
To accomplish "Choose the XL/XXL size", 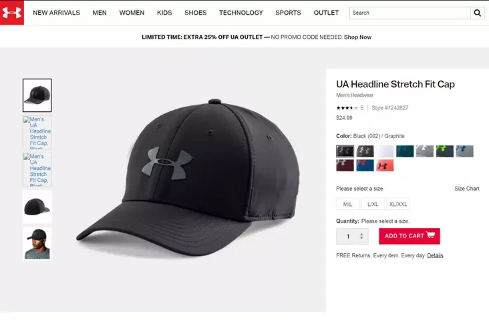I will pos(398,204).
